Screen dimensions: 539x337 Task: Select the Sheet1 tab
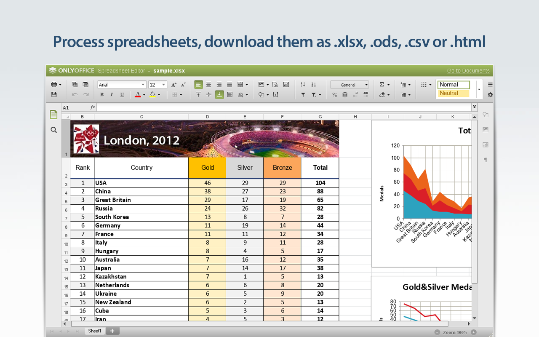pyautogui.click(x=95, y=331)
